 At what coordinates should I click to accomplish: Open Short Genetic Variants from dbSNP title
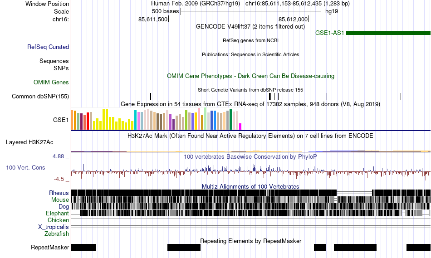(x=250, y=90)
